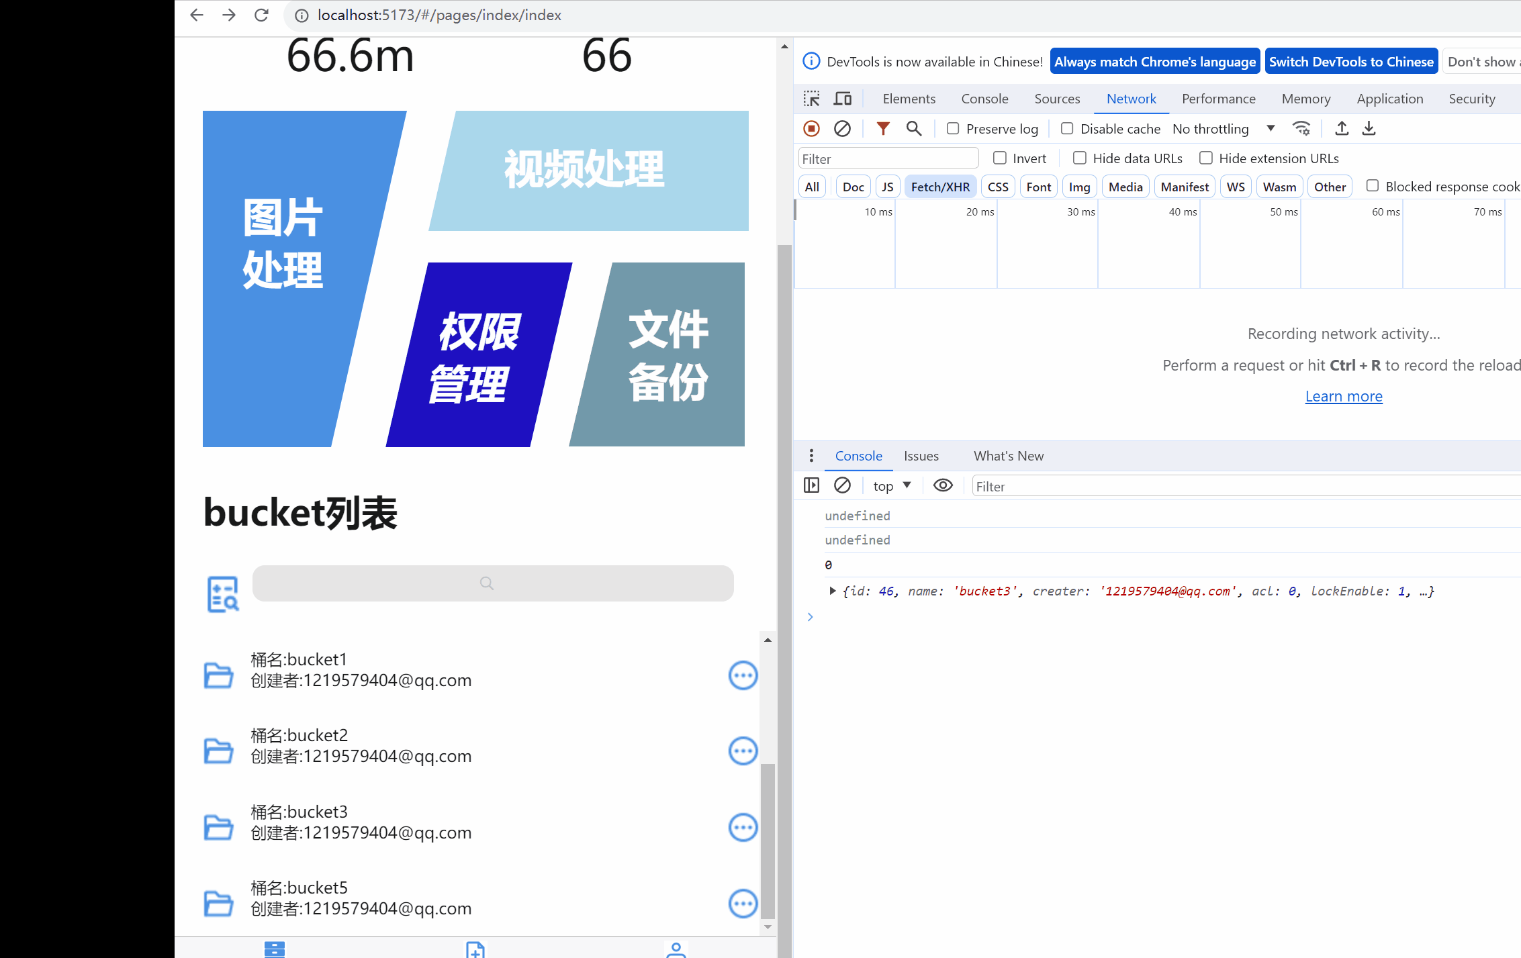This screenshot has width=1521, height=958.
Task: Click Switch DevTools to Chinese button
Action: pos(1351,60)
